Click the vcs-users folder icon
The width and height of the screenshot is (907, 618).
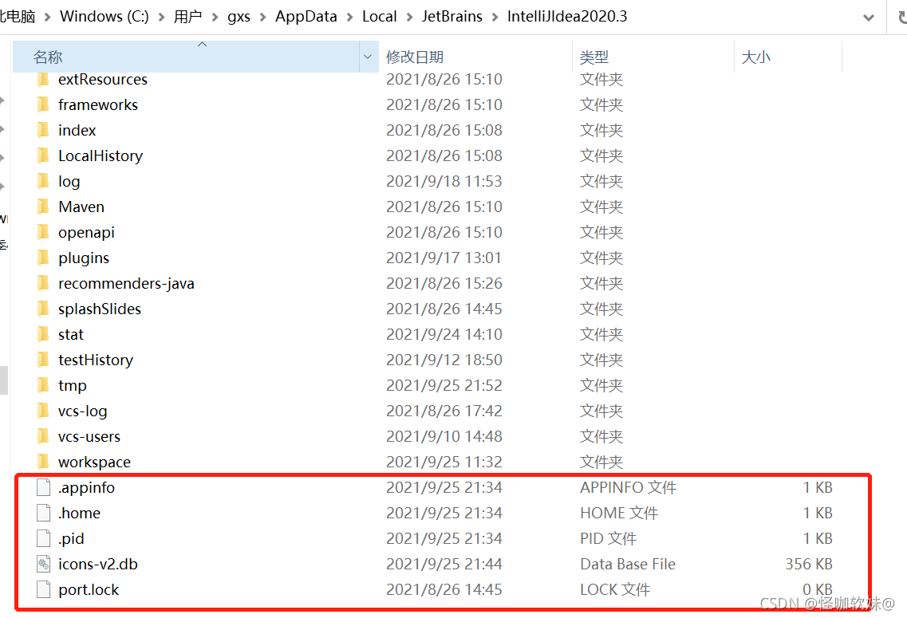tap(43, 436)
